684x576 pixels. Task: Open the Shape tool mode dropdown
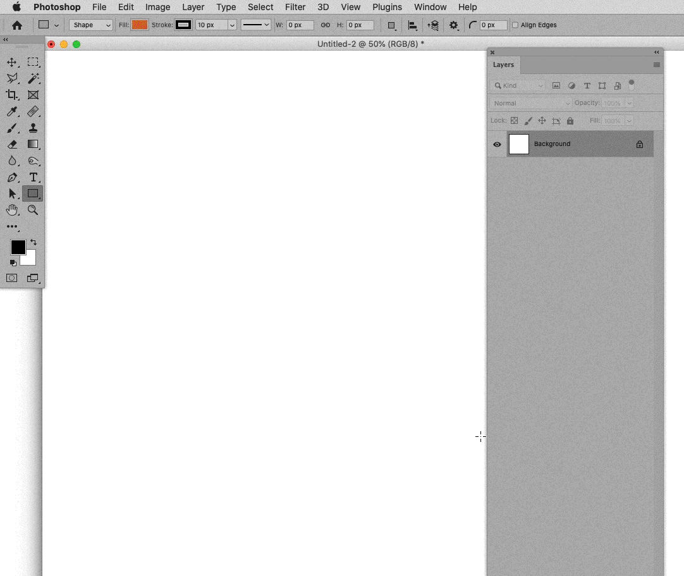coord(91,25)
